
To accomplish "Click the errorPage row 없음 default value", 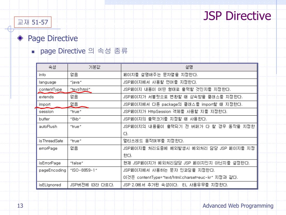I will click(x=74, y=148).
